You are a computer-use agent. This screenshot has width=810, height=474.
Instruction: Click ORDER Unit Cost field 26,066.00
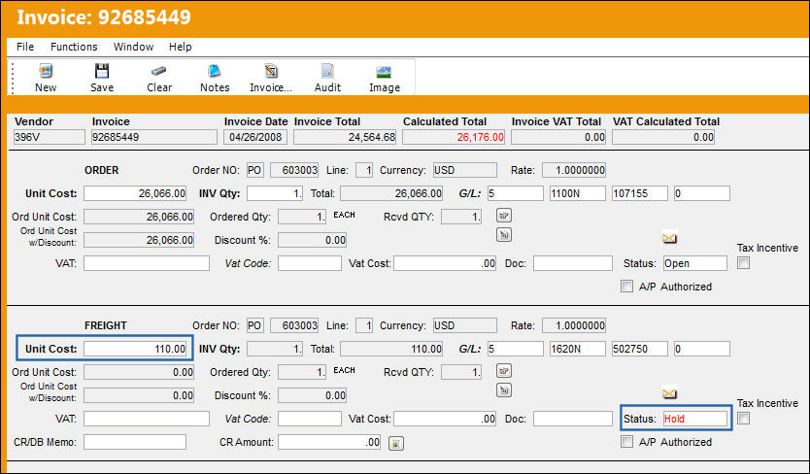135,193
